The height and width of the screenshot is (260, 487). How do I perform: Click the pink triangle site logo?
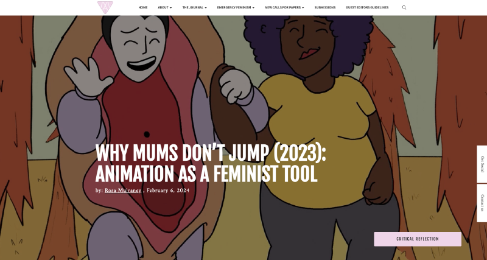tap(105, 7)
